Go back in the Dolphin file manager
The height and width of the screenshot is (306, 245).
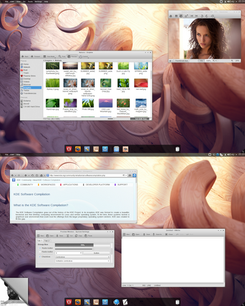(x=25, y=56)
